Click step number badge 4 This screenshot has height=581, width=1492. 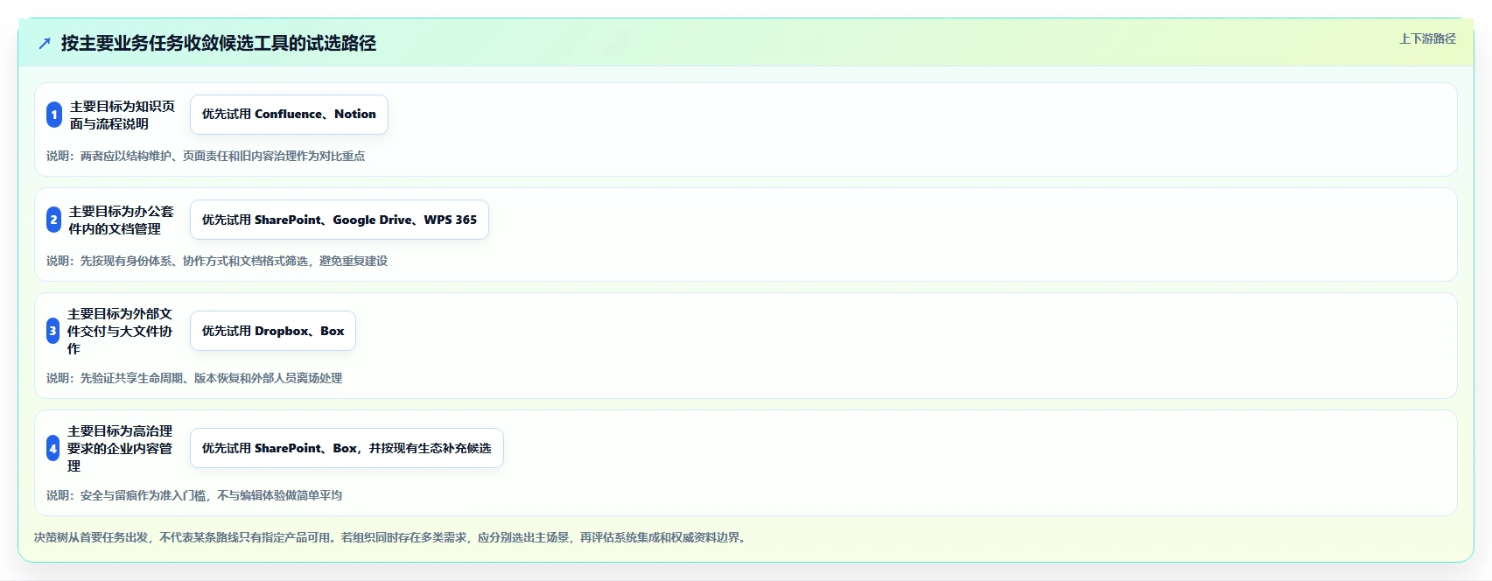pos(53,448)
